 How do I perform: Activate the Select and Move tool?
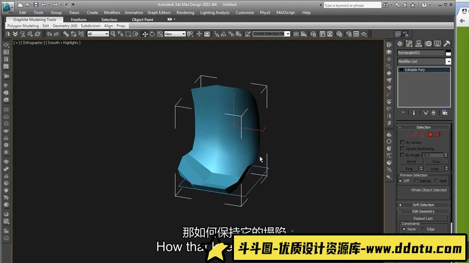point(145,34)
